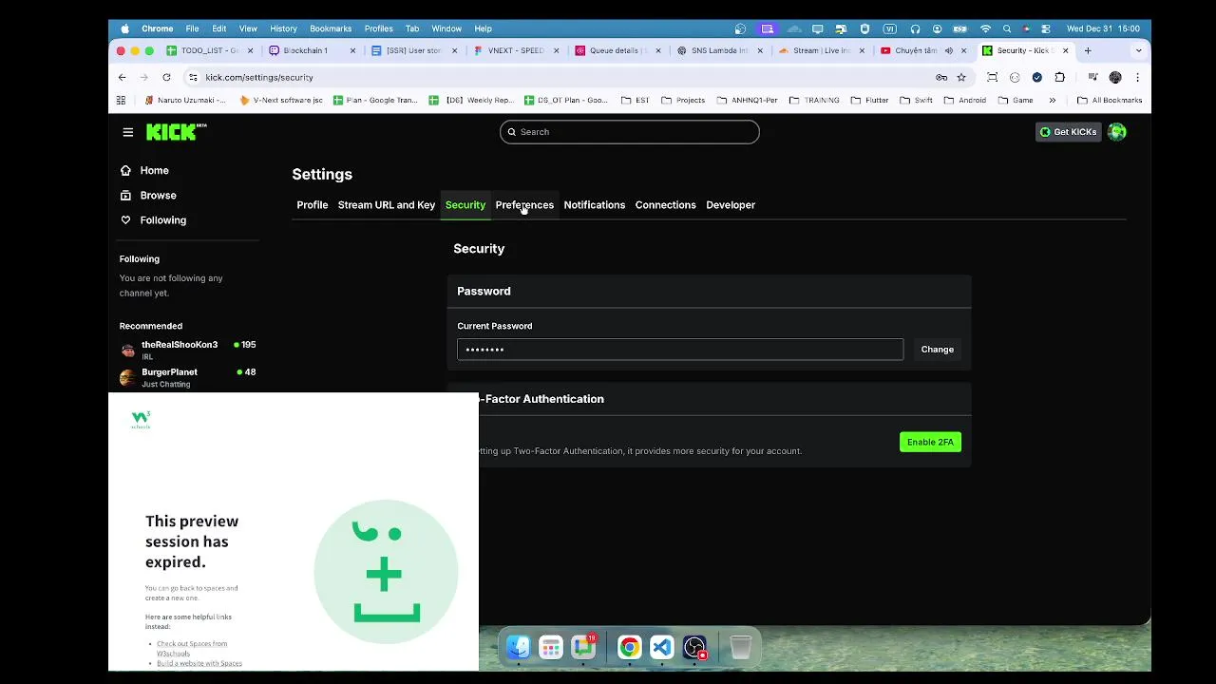Image resolution: width=1216 pixels, height=684 pixels.
Task: Open a new Chrome tab
Action: tap(1089, 50)
